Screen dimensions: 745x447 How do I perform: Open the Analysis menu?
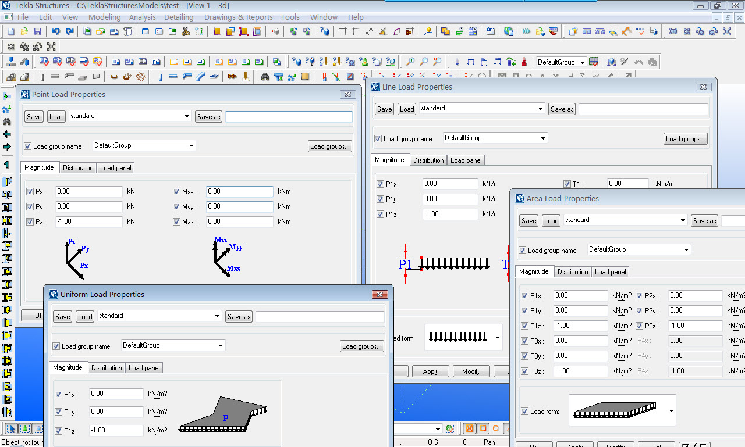(x=143, y=17)
